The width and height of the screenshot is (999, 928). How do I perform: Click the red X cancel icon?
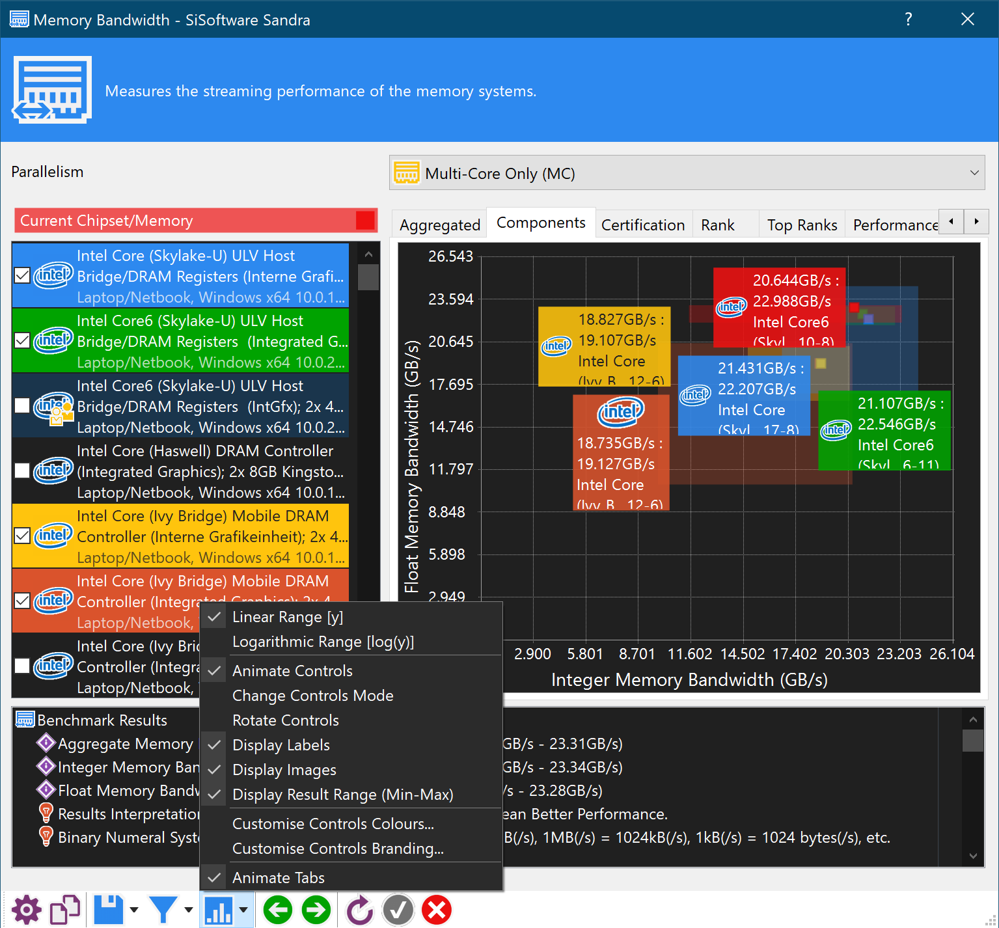pos(437,910)
